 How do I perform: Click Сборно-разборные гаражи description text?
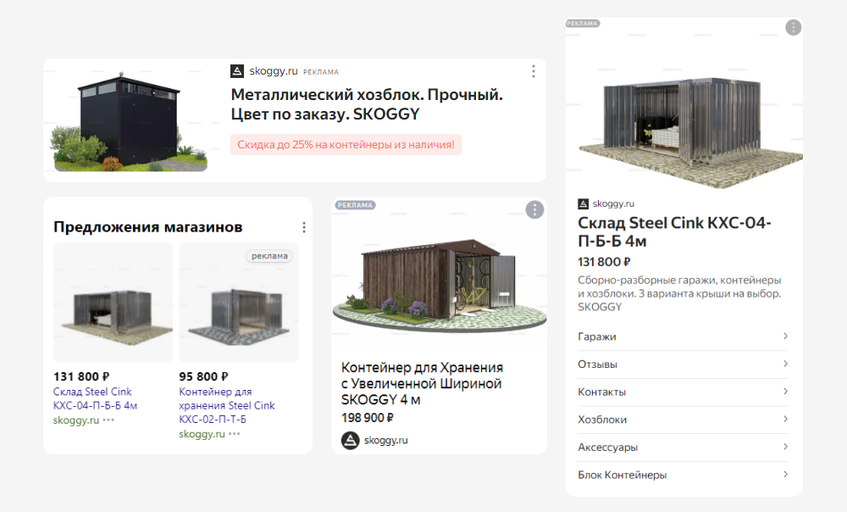(679, 293)
